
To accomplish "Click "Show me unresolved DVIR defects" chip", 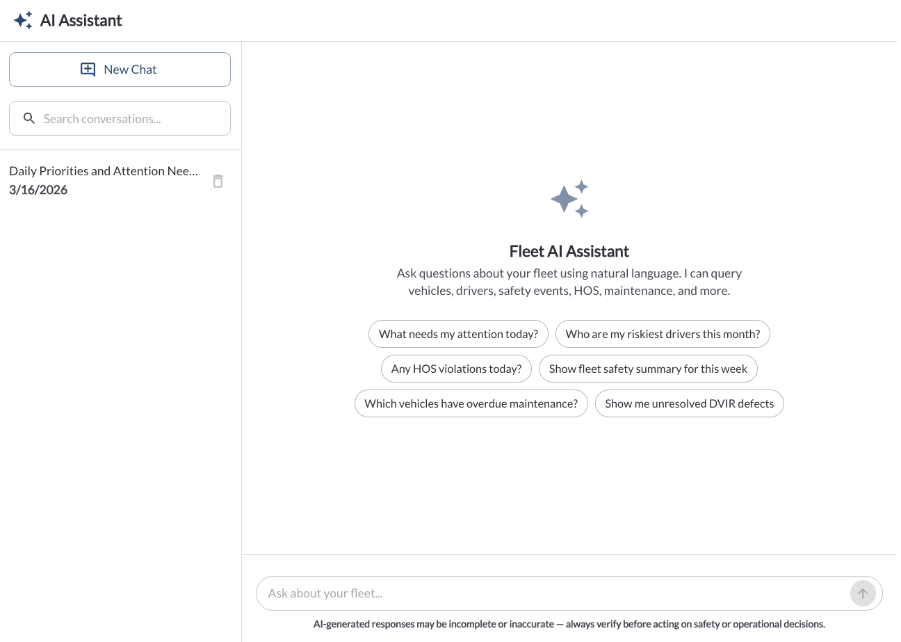I will (x=689, y=403).
